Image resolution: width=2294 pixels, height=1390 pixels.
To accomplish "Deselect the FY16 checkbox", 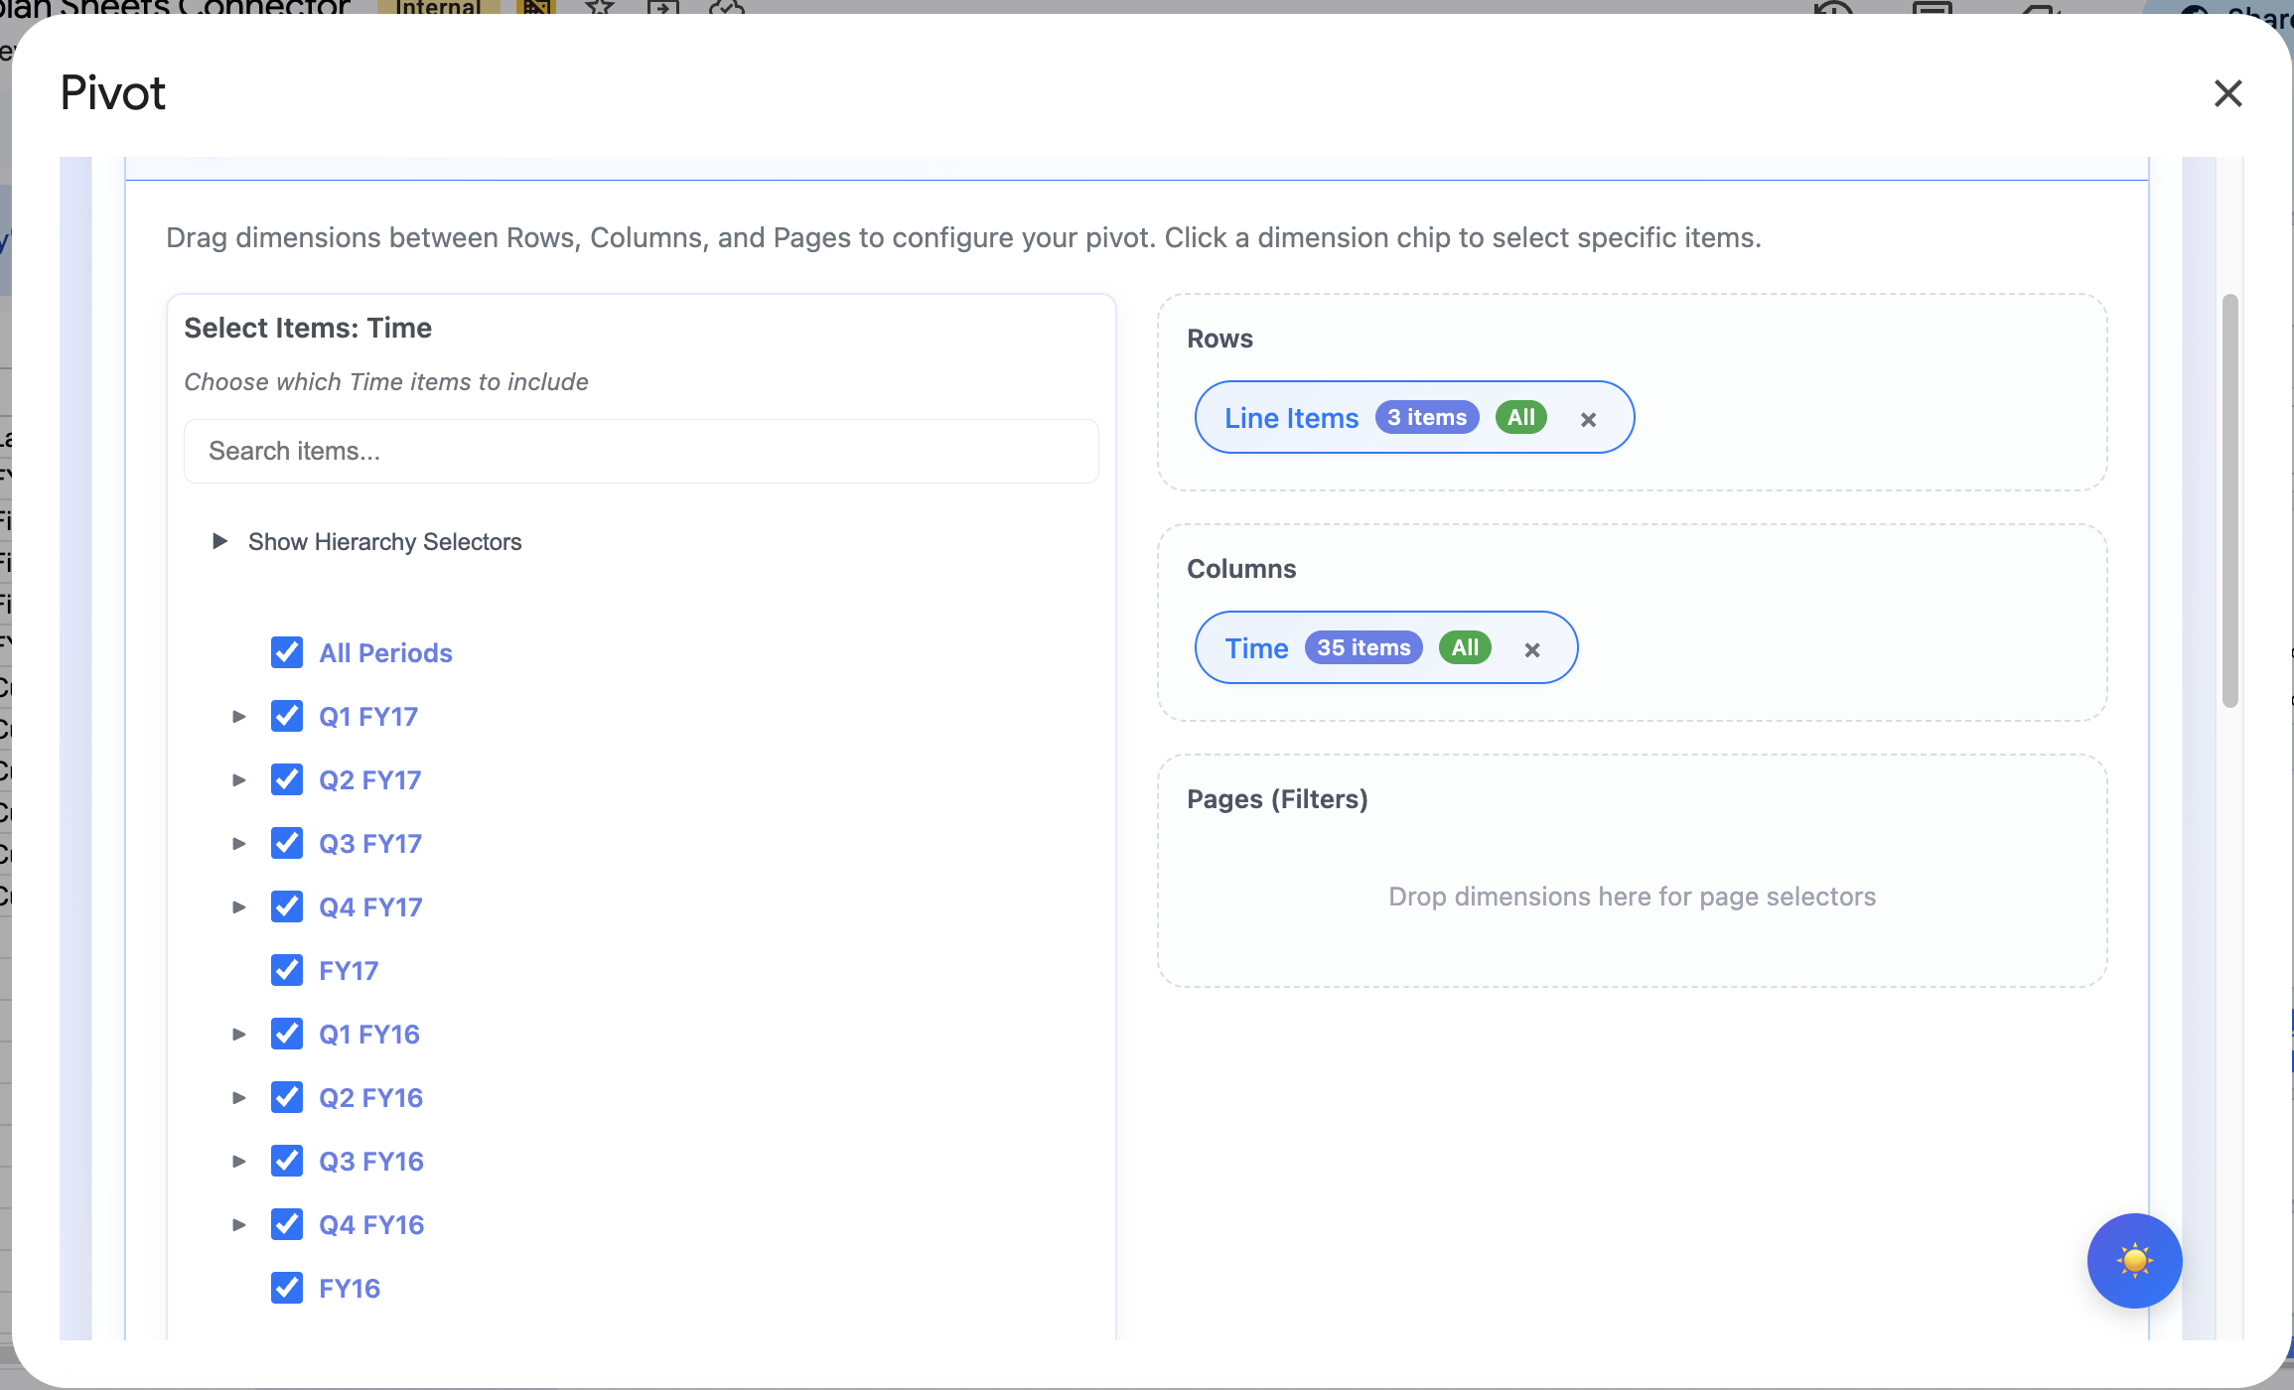I will [287, 1287].
